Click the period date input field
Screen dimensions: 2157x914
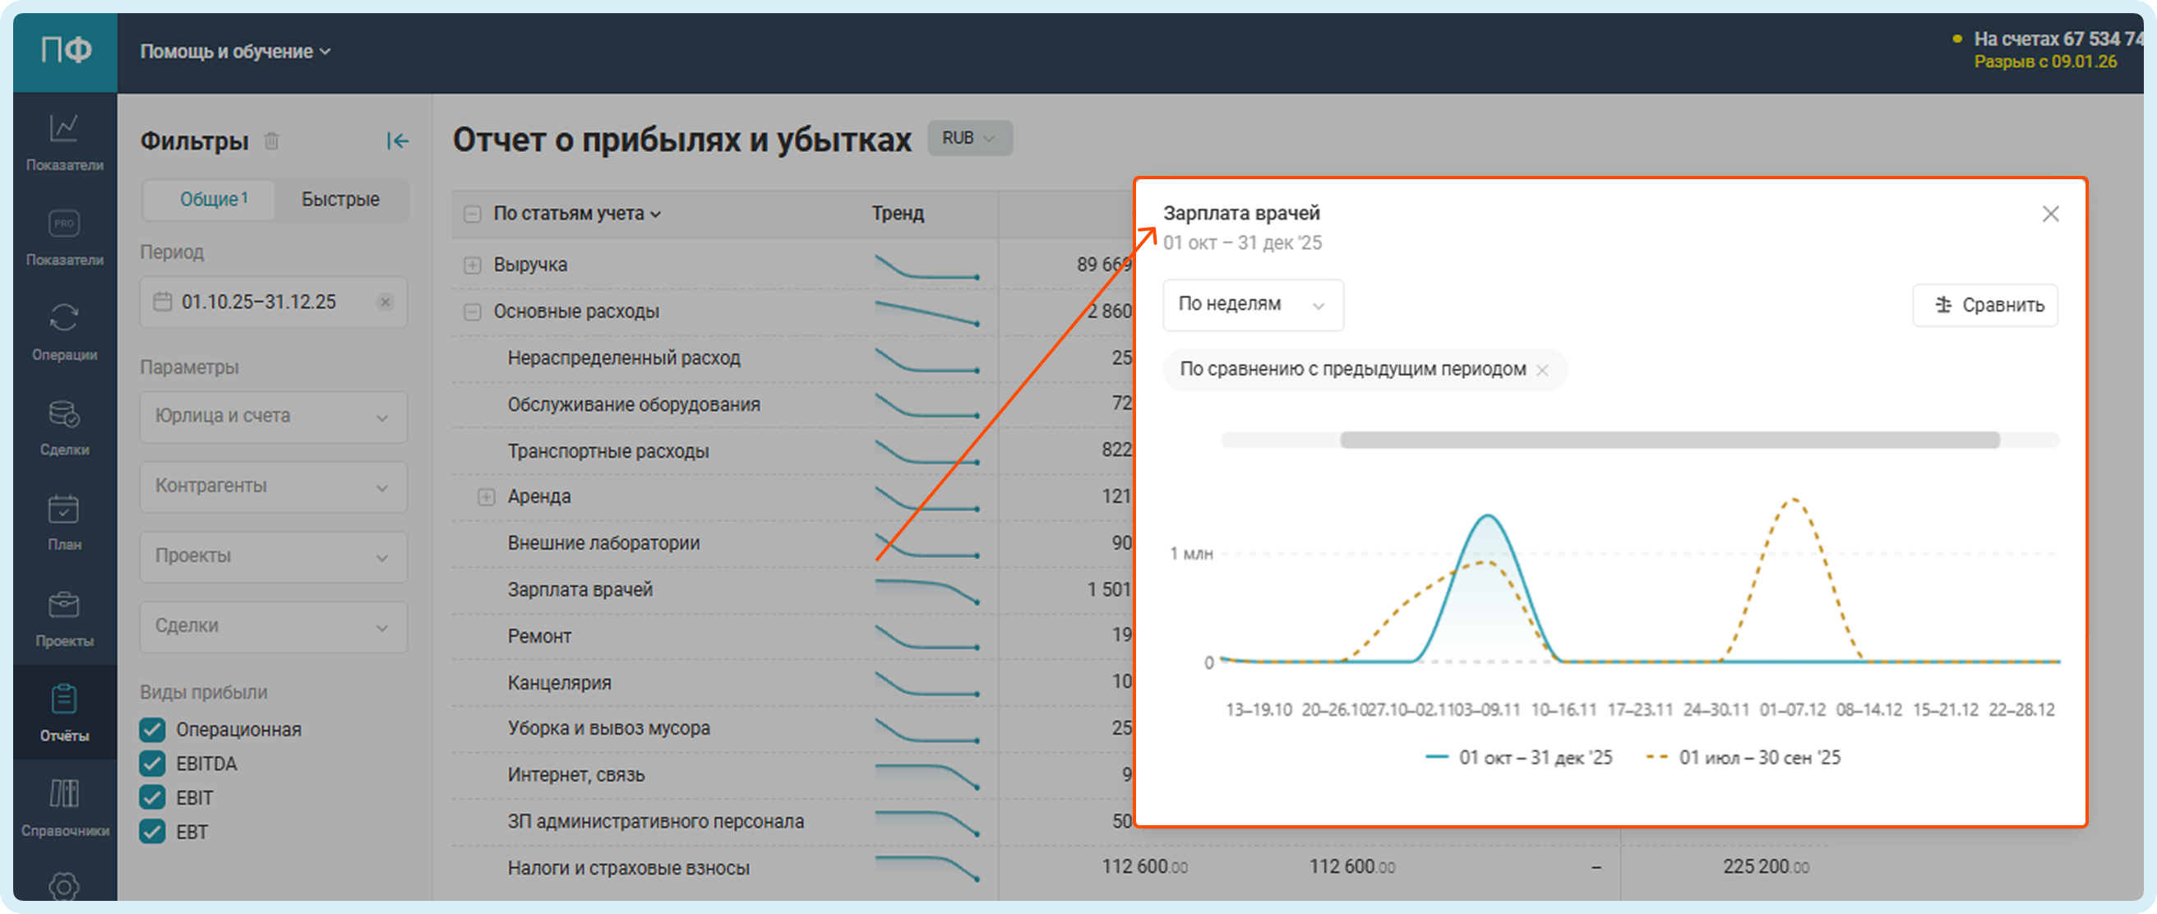click(x=260, y=302)
